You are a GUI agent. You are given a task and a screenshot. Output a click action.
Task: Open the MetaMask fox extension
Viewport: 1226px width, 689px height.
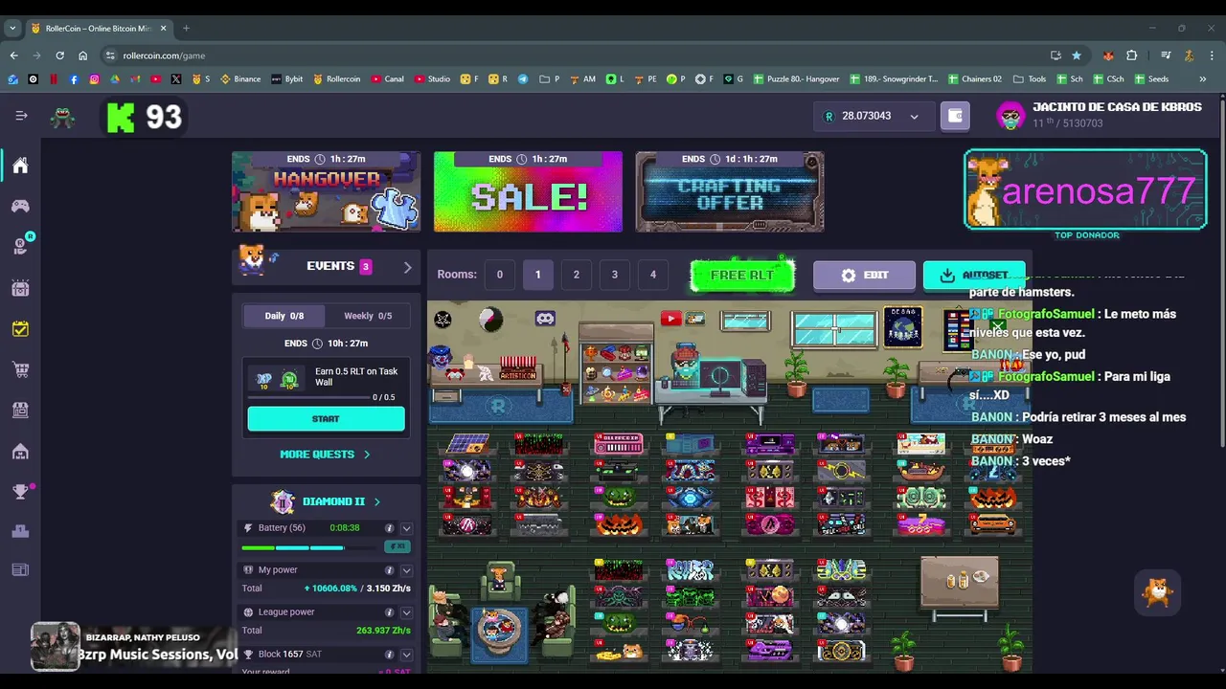[x=1108, y=56]
